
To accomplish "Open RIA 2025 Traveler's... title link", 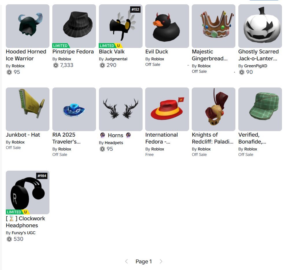I will click(x=67, y=138).
